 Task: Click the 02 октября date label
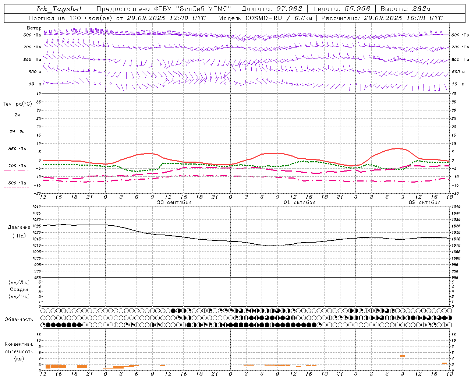coord(424,202)
